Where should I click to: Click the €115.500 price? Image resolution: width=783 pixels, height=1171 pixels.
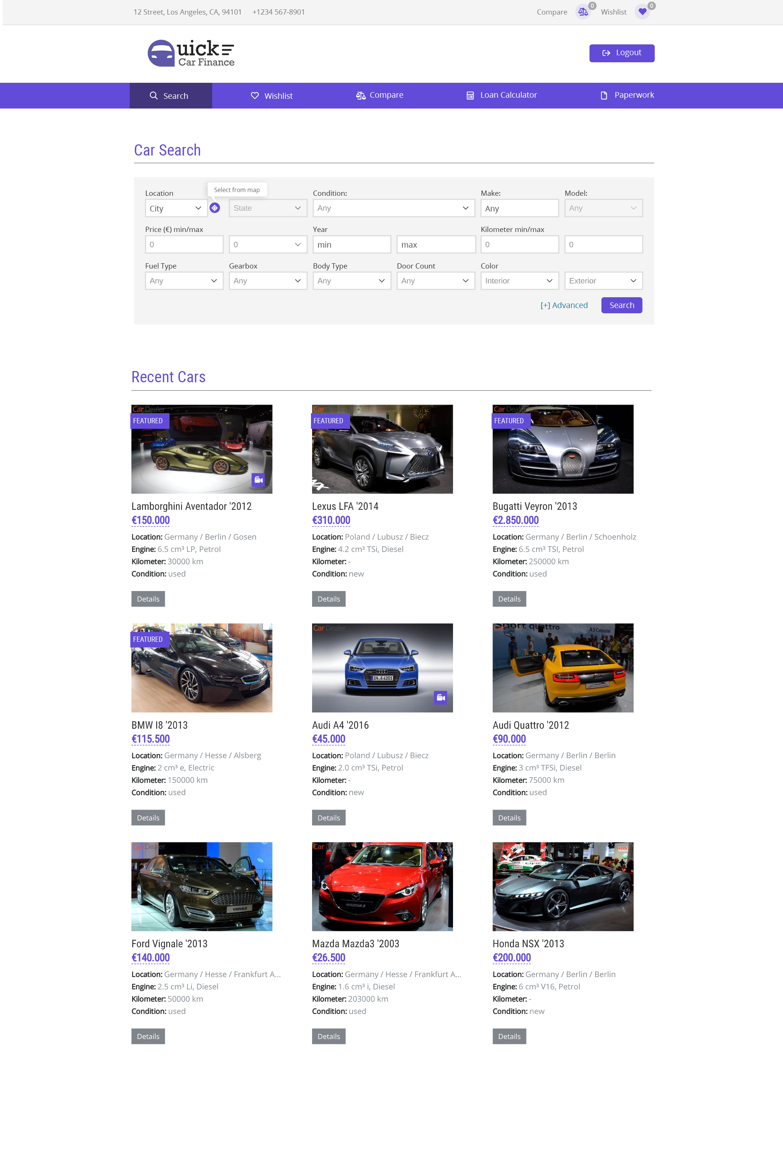tap(151, 739)
